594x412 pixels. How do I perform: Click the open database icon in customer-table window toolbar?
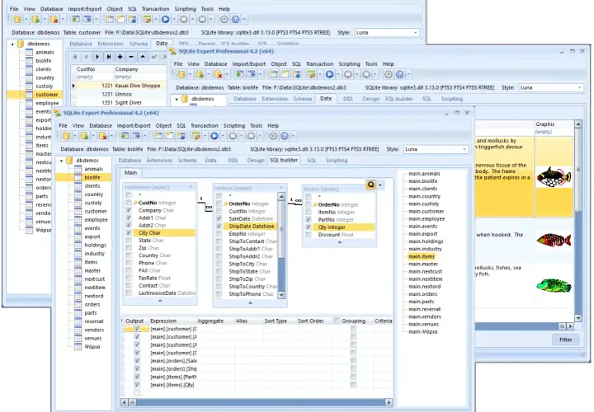coord(17,19)
